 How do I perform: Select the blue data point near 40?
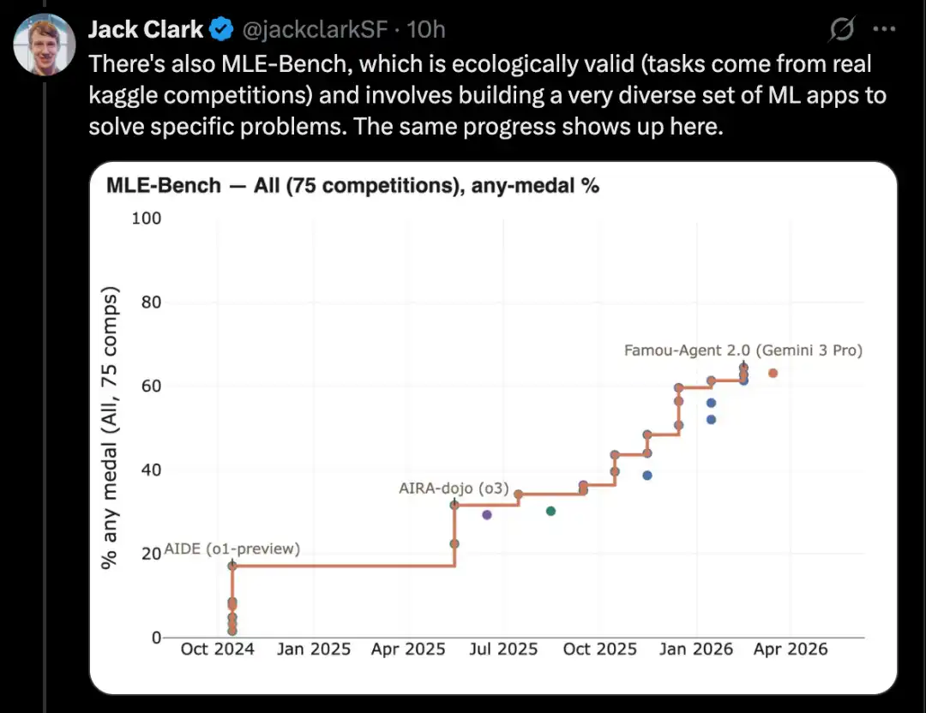pyautogui.click(x=647, y=475)
